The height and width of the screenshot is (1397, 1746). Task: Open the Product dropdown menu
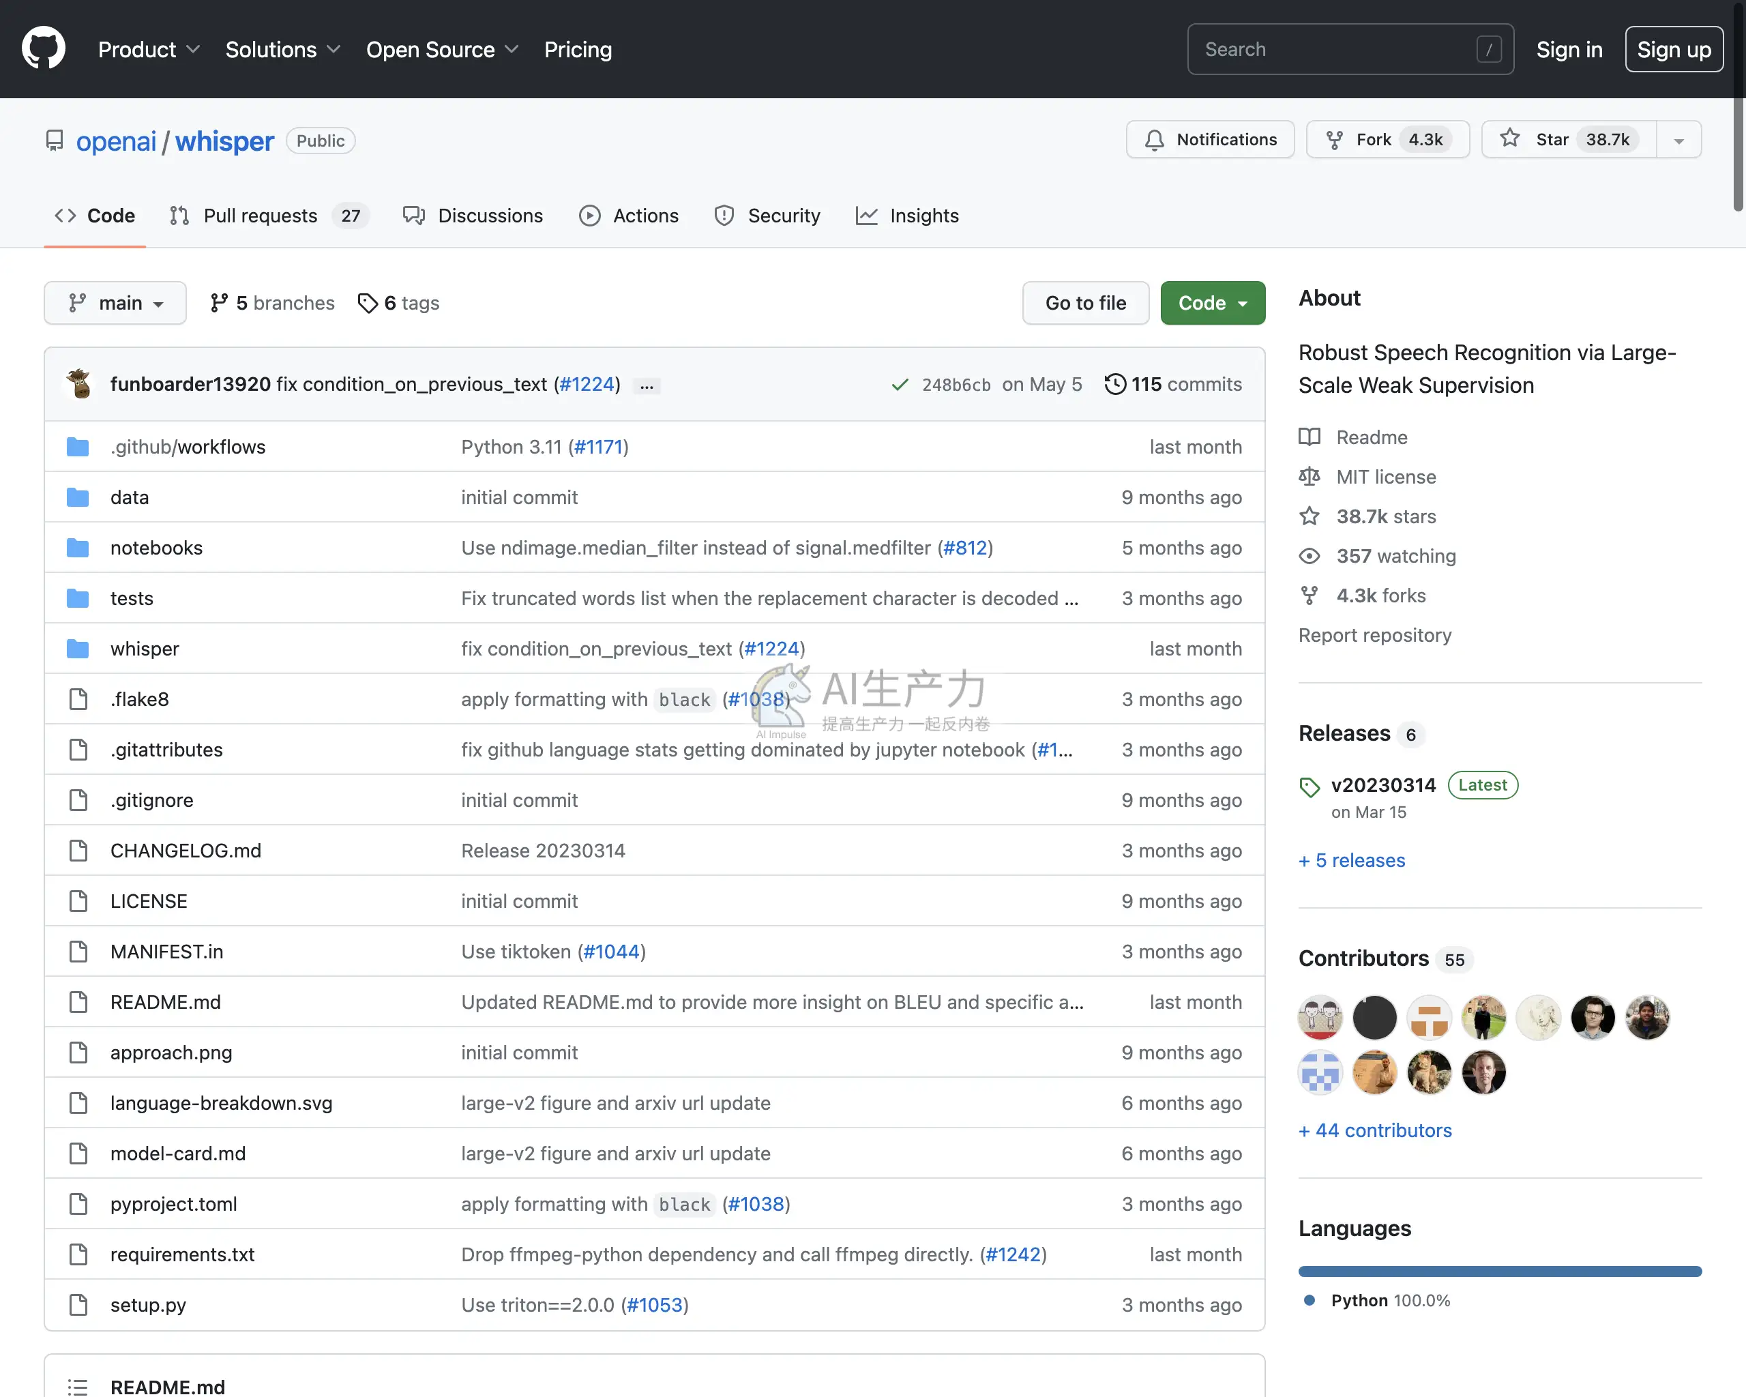coord(149,49)
